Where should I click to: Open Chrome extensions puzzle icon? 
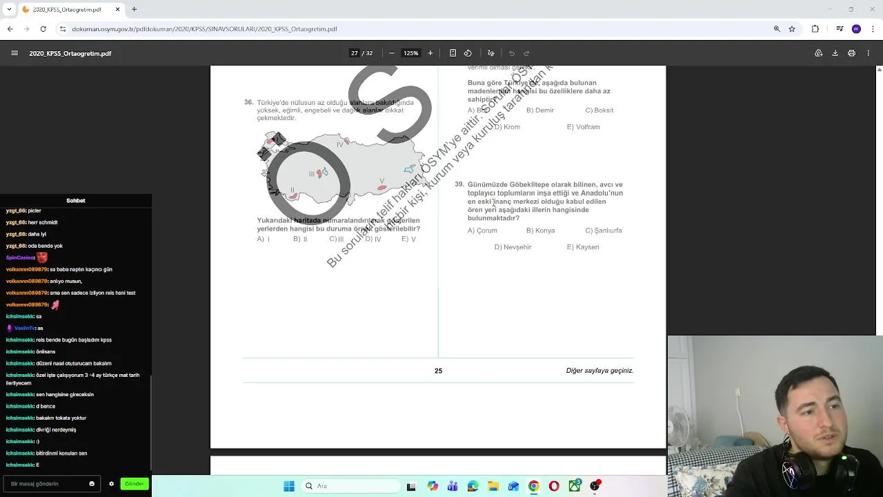815,29
